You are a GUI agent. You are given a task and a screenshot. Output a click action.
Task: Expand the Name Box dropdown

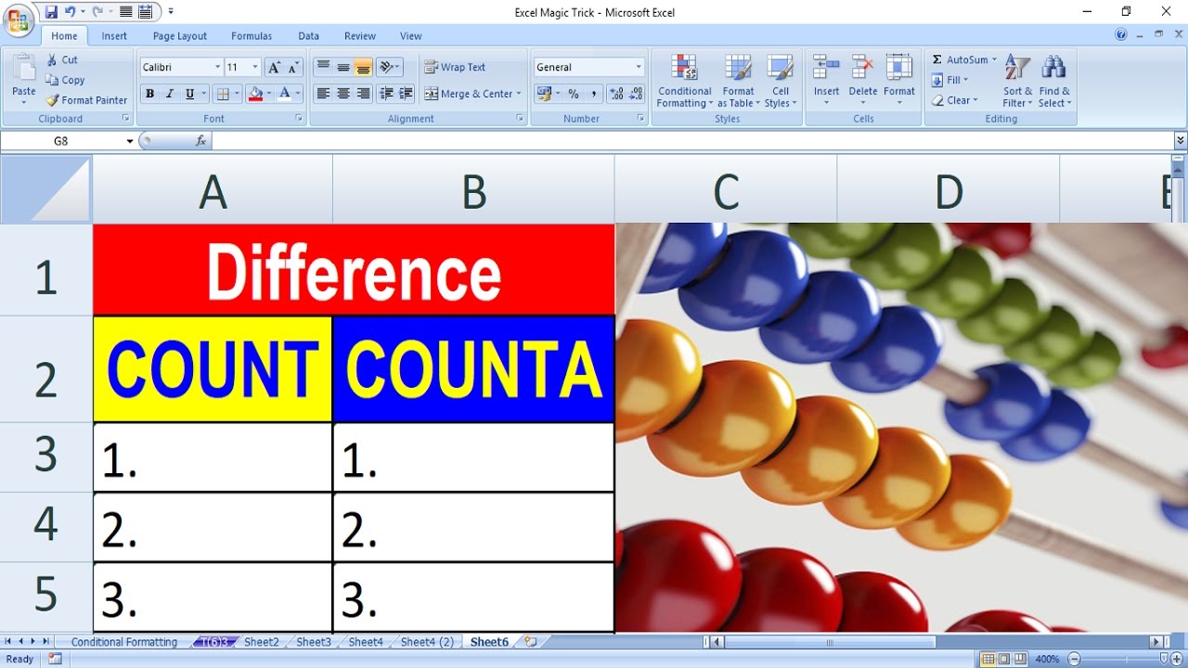(130, 141)
